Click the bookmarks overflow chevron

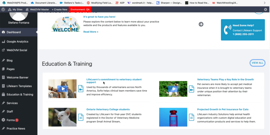coord(265,3)
